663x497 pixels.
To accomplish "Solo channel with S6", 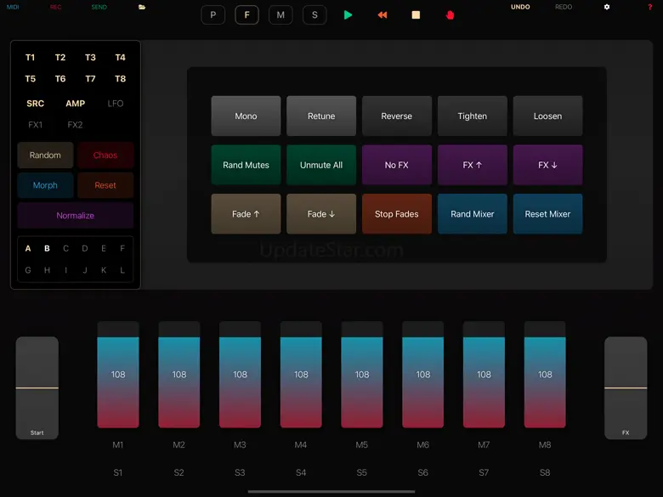I will [x=423, y=472].
